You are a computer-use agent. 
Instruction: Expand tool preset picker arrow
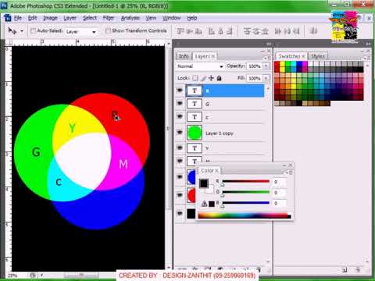point(22,31)
